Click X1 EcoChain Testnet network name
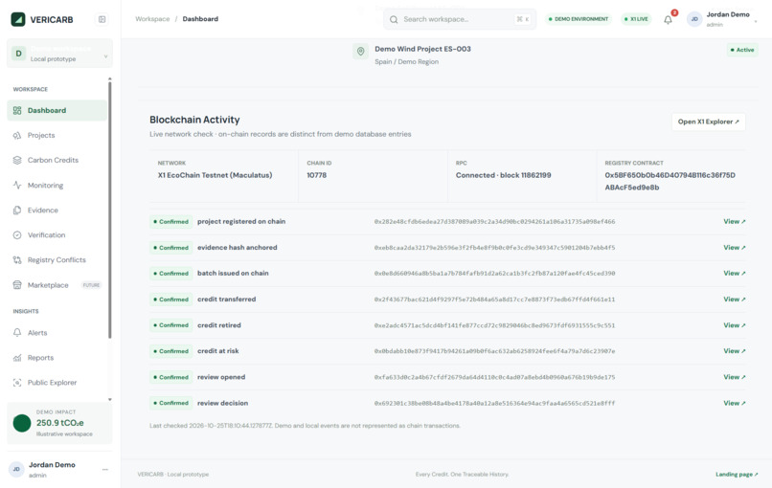This screenshot has height=488, width=772. pos(215,175)
